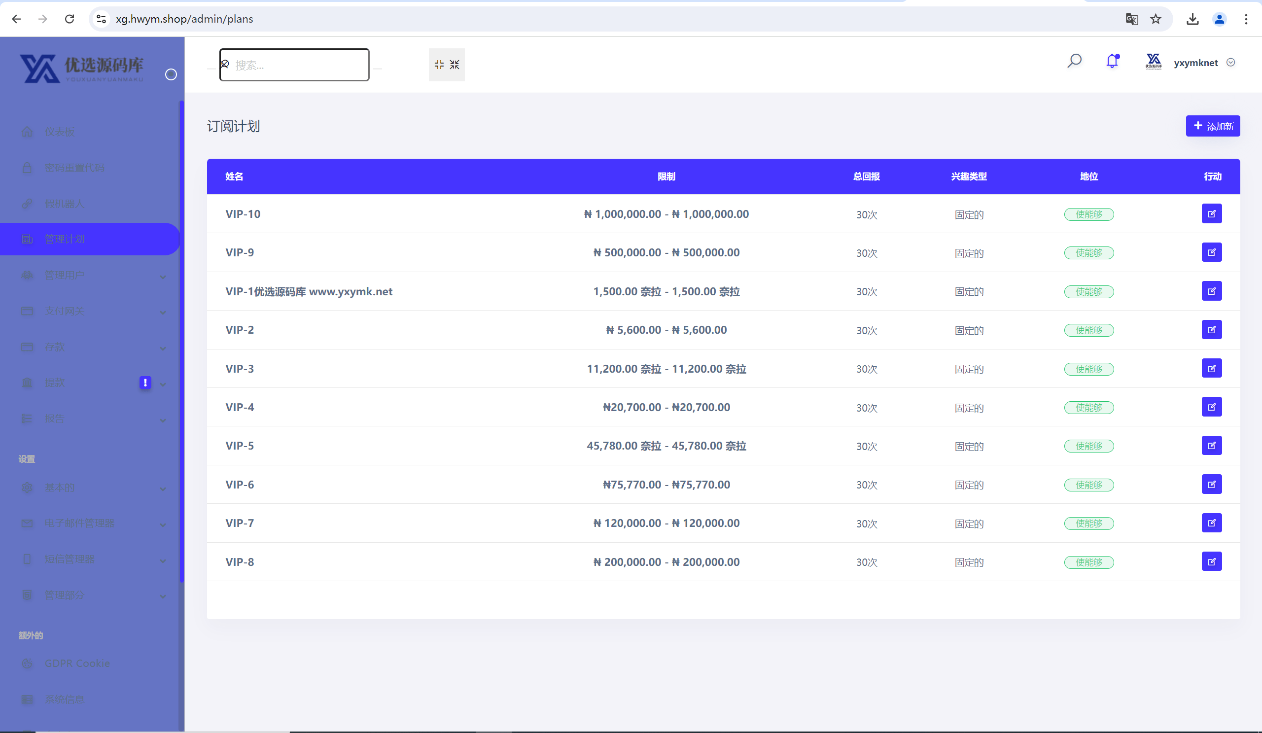Click Google Translate icon in address bar
The height and width of the screenshot is (733, 1262).
coord(1131,19)
